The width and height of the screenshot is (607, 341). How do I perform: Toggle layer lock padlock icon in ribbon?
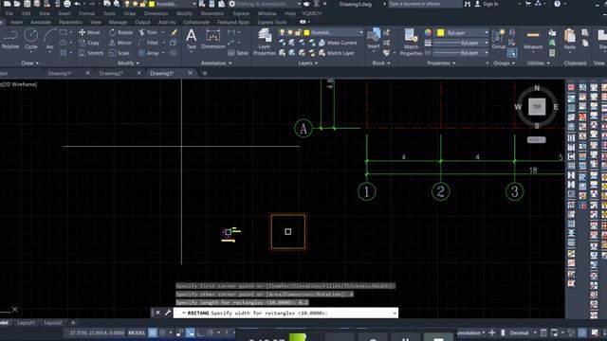(x=298, y=32)
